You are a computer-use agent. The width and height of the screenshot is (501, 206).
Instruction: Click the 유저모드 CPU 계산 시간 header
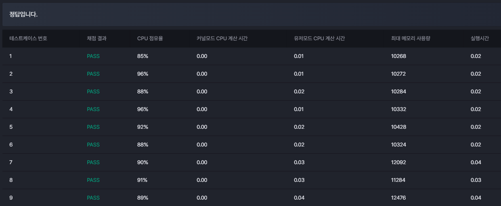click(x=319, y=39)
